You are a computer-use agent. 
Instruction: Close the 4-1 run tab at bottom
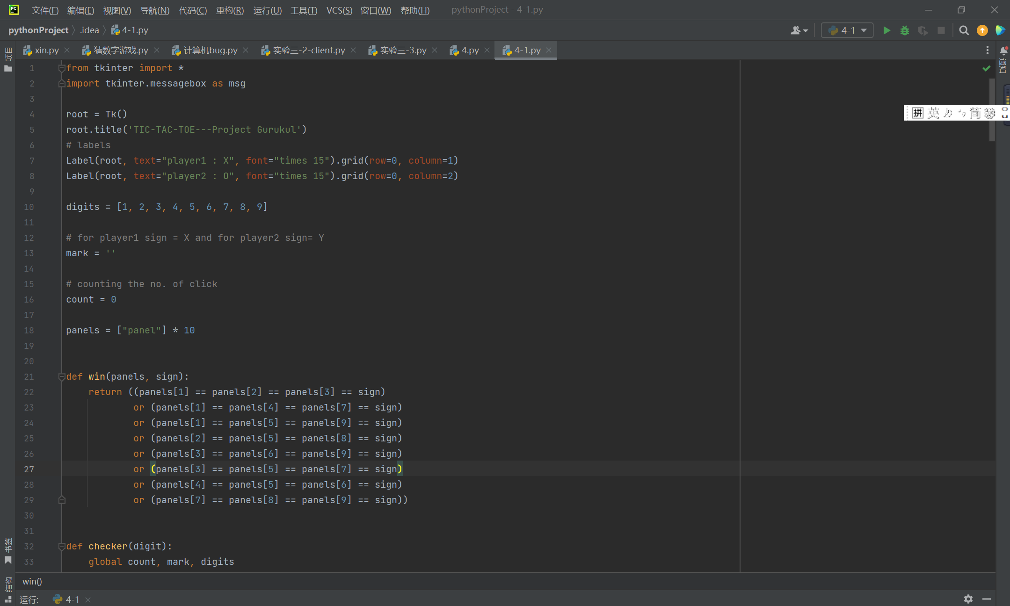pos(88,599)
